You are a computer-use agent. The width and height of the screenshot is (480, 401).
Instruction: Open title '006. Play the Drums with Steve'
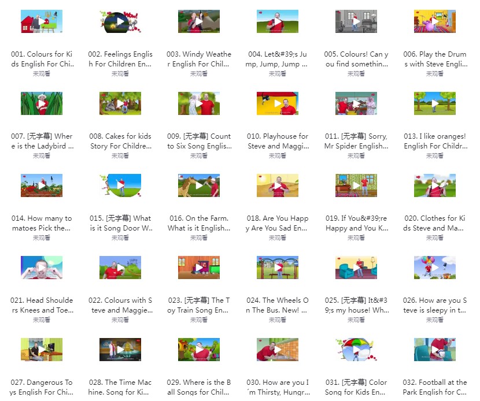pyautogui.click(x=435, y=59)
